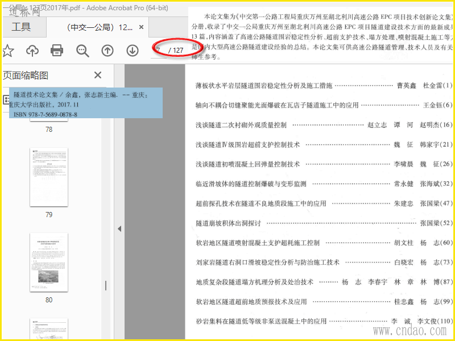
Task: Click thumbnail panel scrollbar handle
Action: [106, 286]
